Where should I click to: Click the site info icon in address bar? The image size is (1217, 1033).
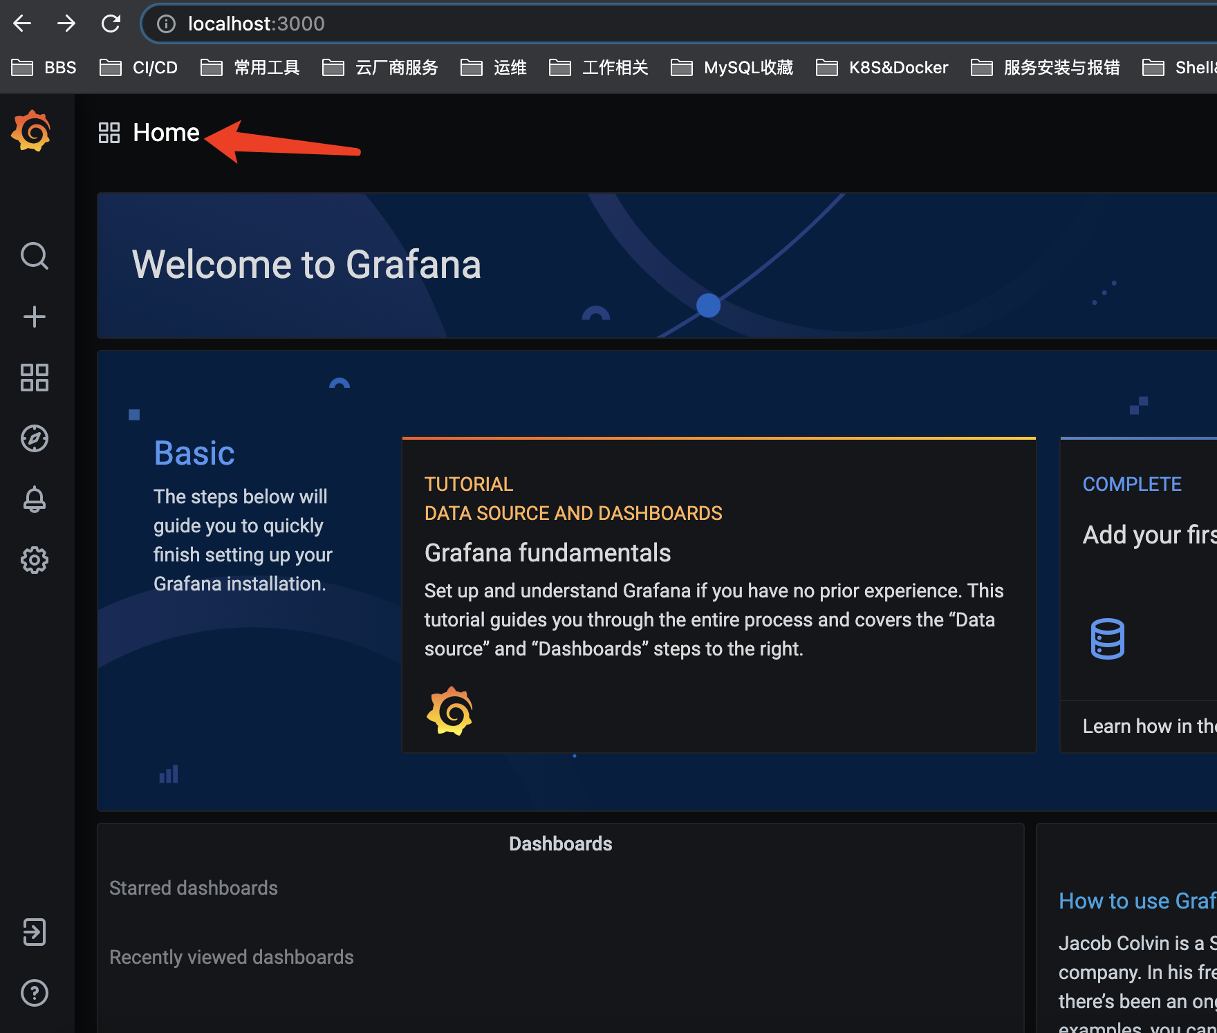[x=166, y=24]
